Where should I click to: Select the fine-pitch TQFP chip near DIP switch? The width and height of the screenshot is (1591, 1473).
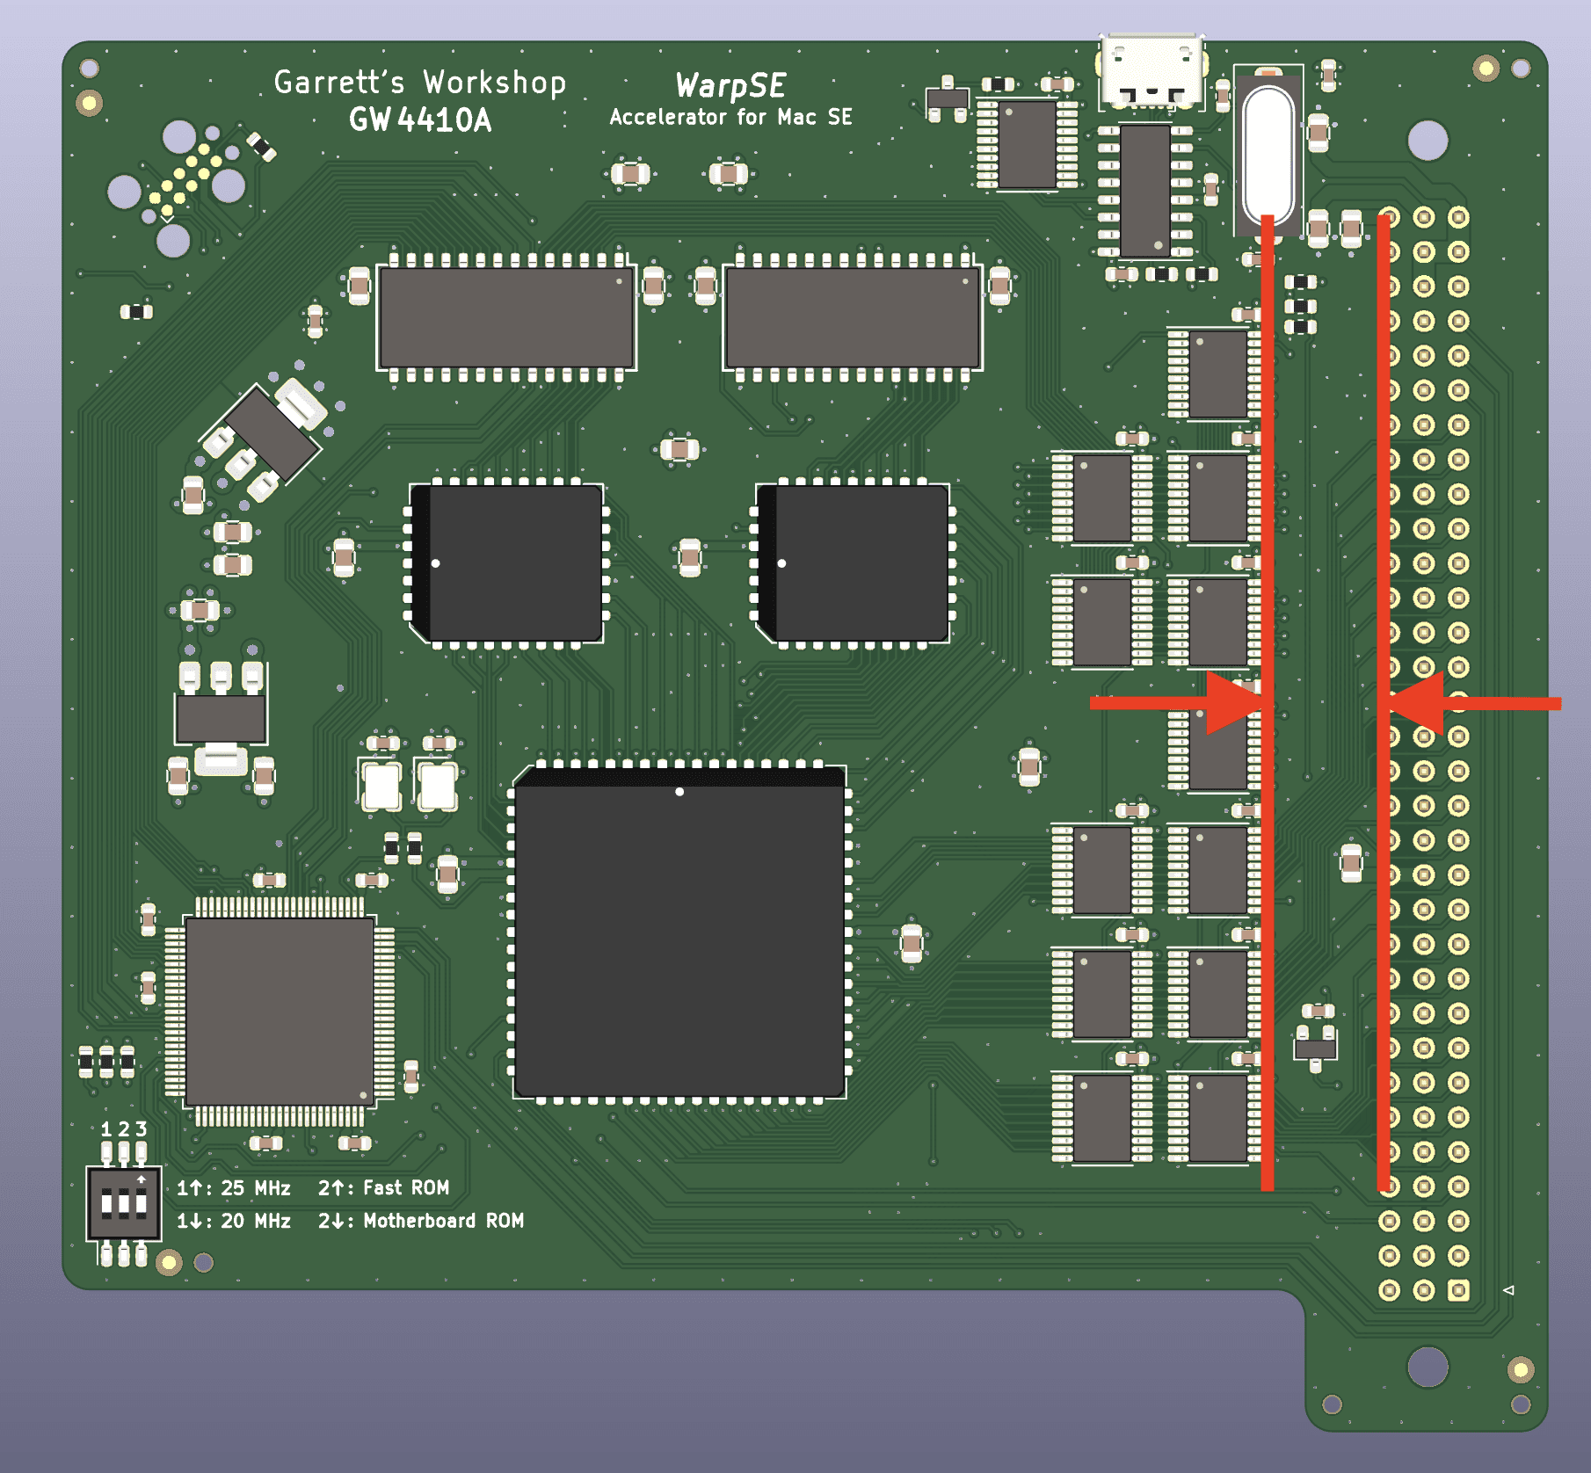280,1011
